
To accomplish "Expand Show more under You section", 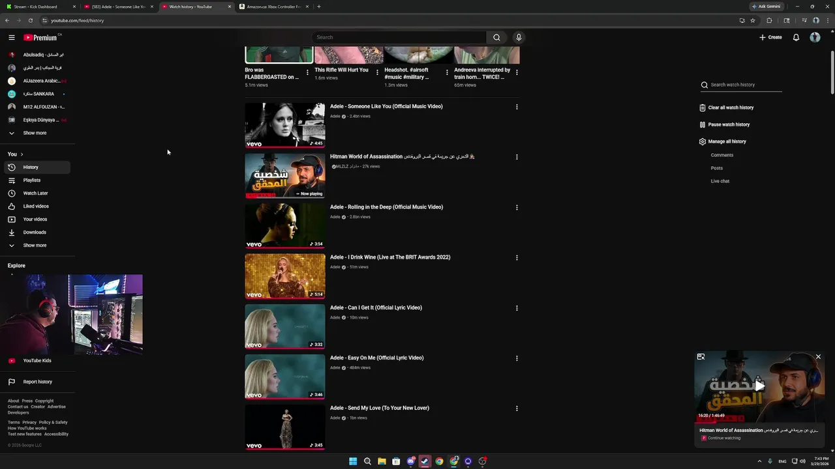I will click(x=35, y=246).
